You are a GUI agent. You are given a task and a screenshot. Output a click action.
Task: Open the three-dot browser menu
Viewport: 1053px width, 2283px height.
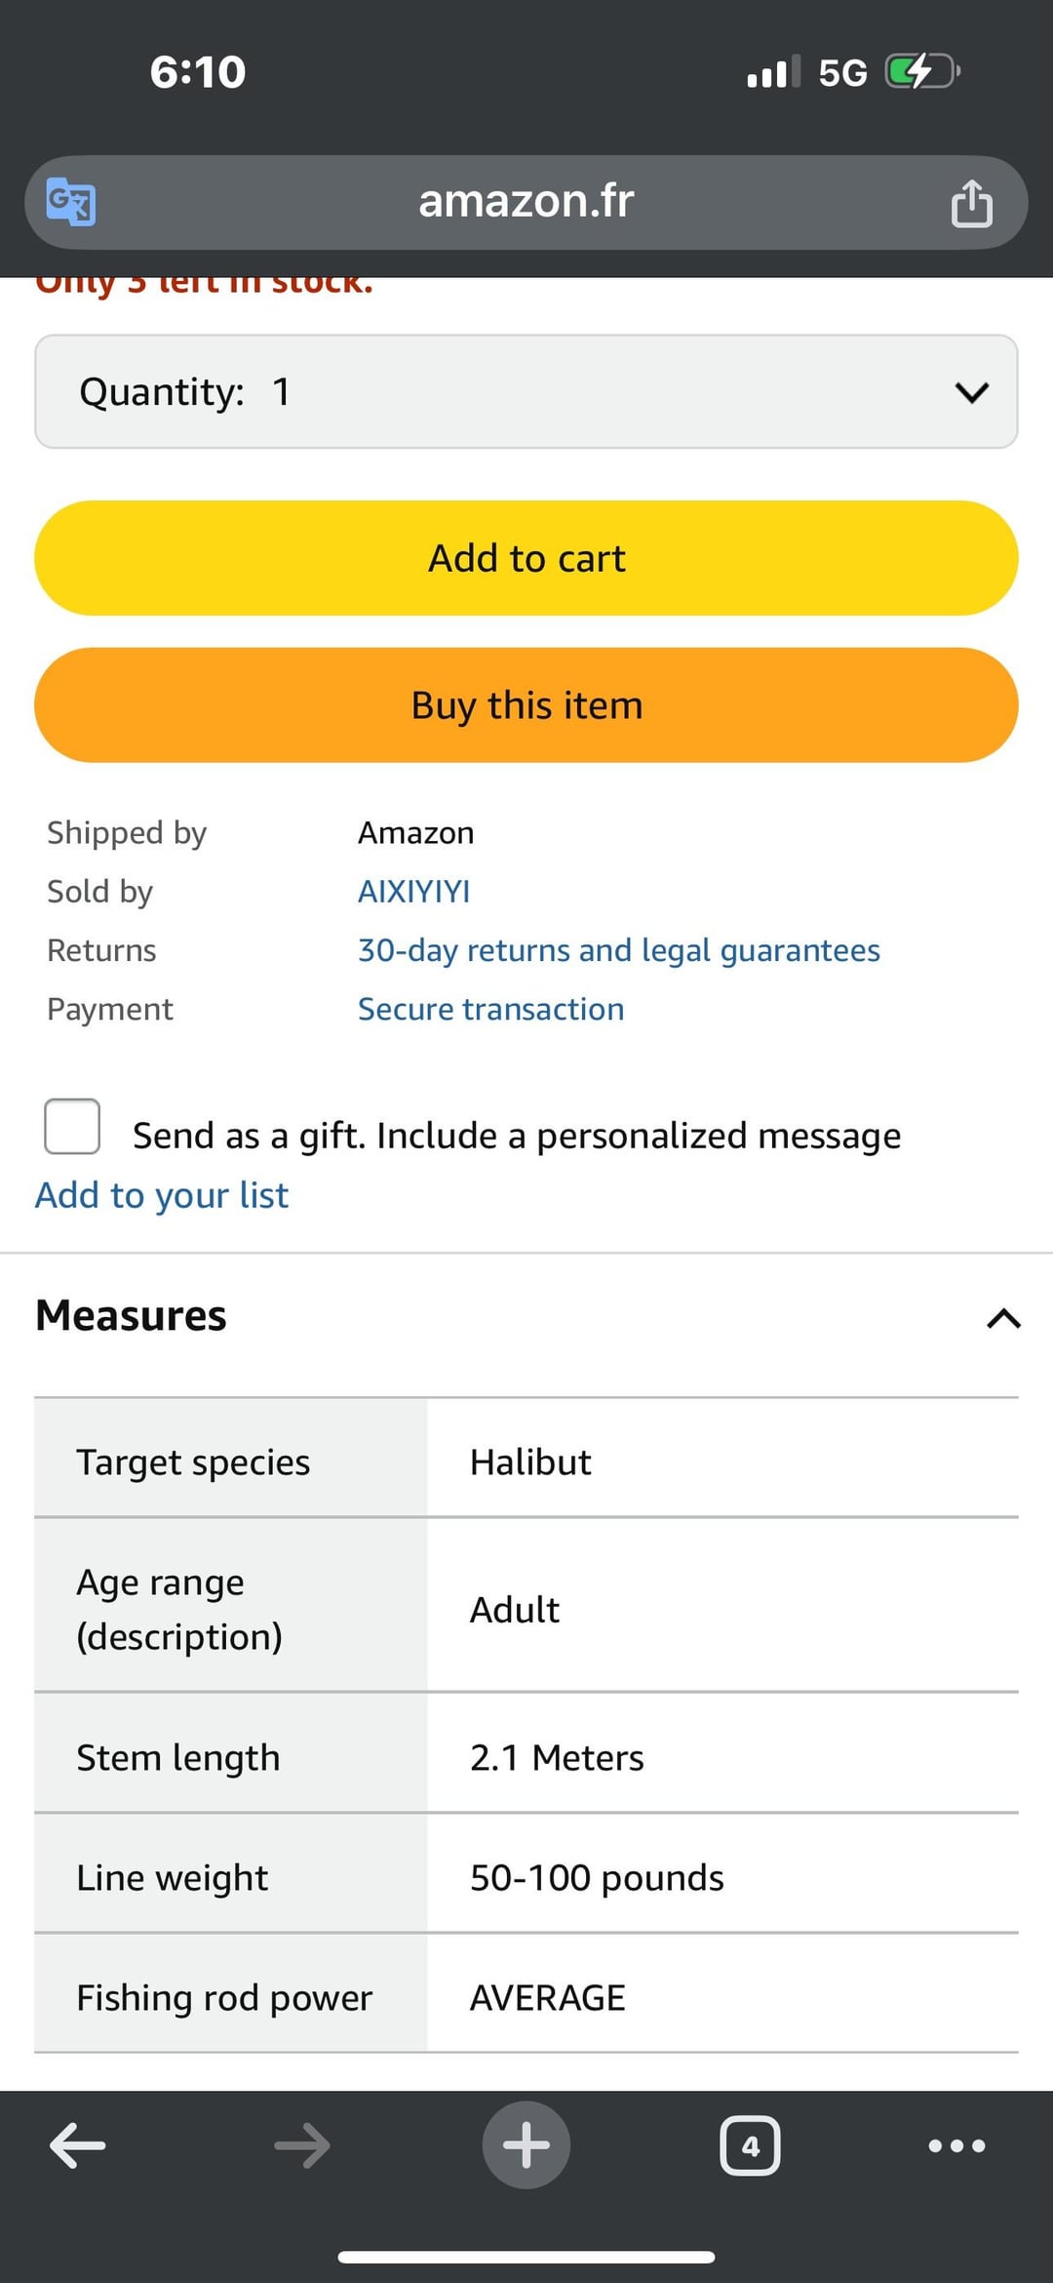(x=956, y=2145)
